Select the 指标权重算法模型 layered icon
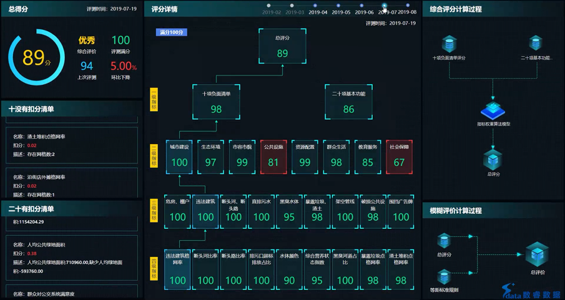565x300 pixels. (493, 110)
